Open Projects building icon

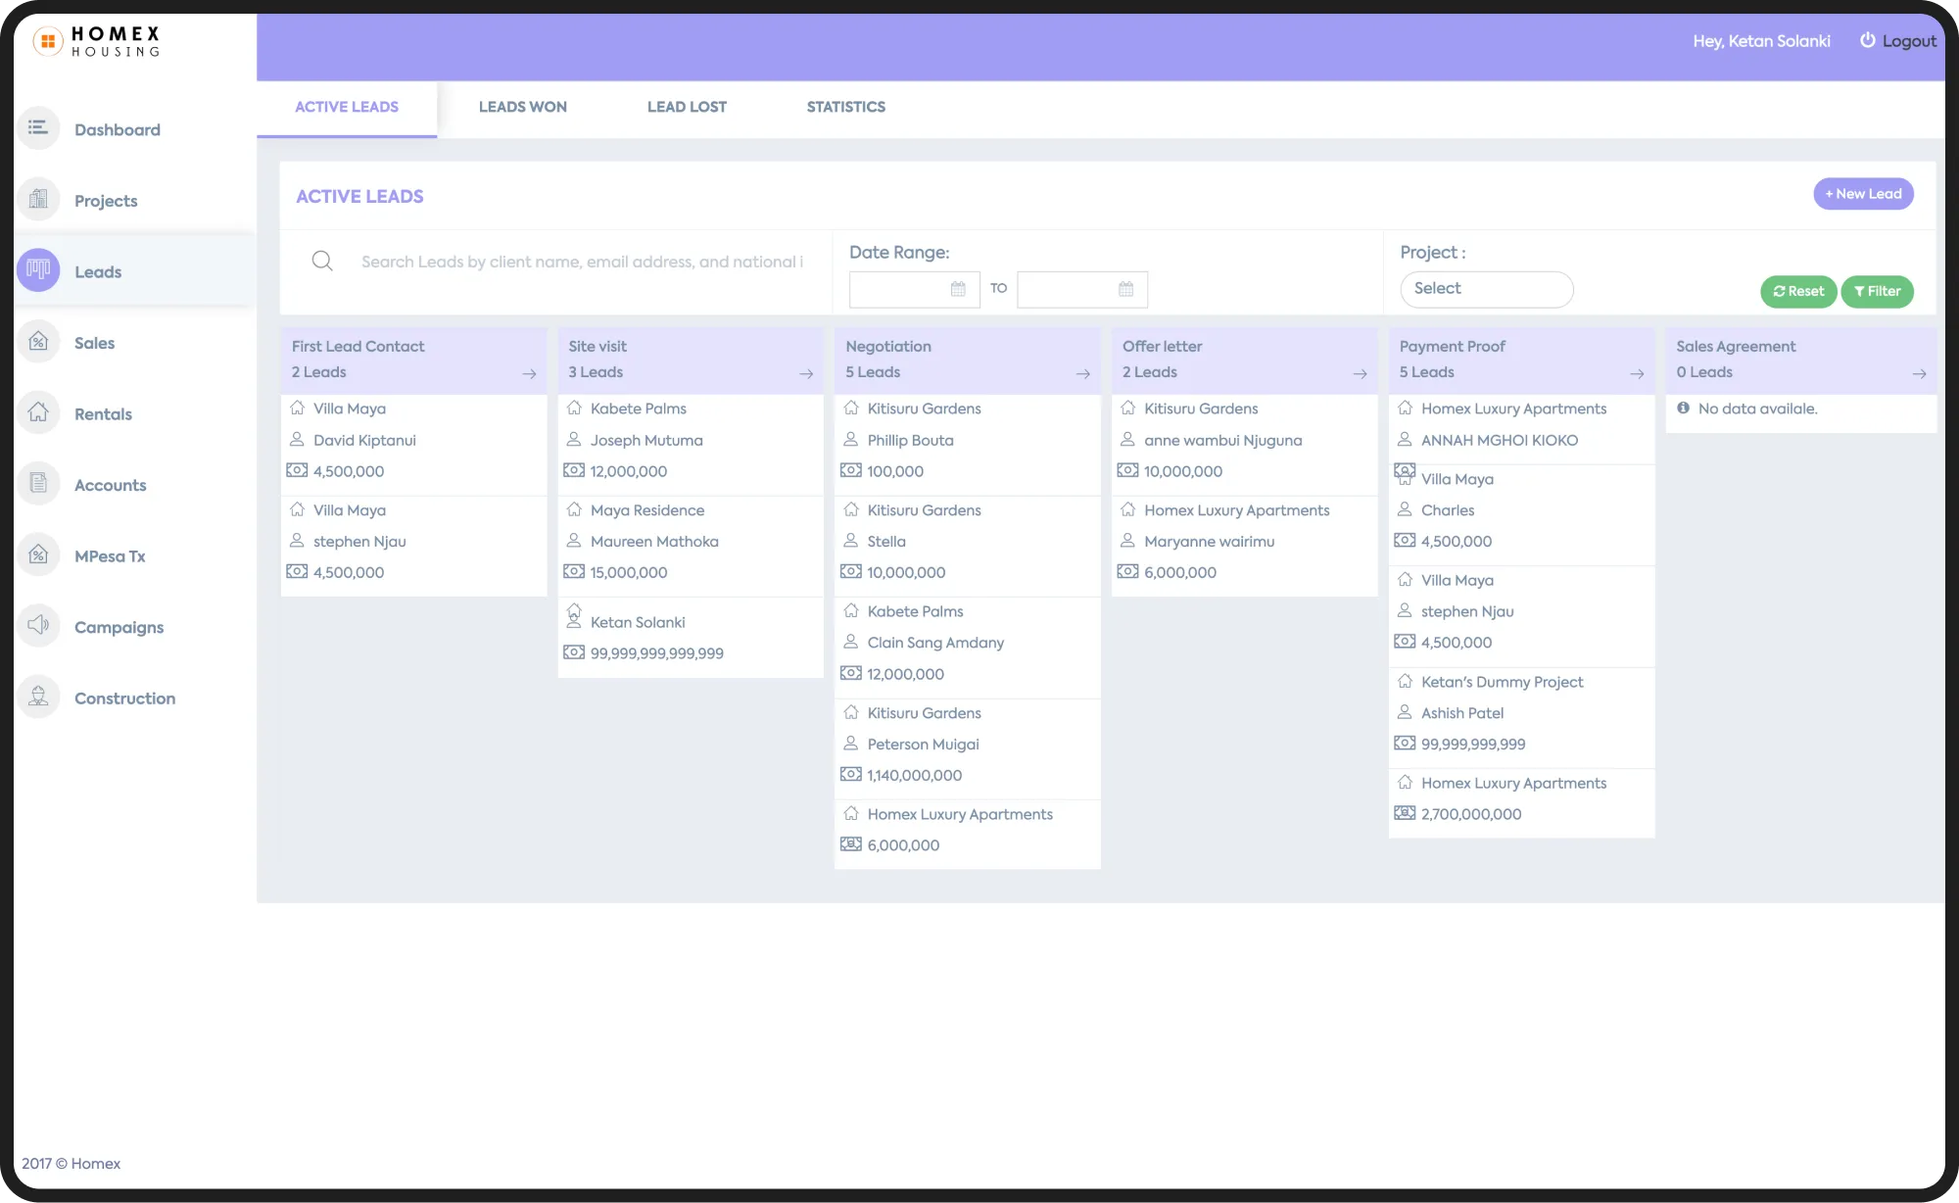[x=38, y=200]
